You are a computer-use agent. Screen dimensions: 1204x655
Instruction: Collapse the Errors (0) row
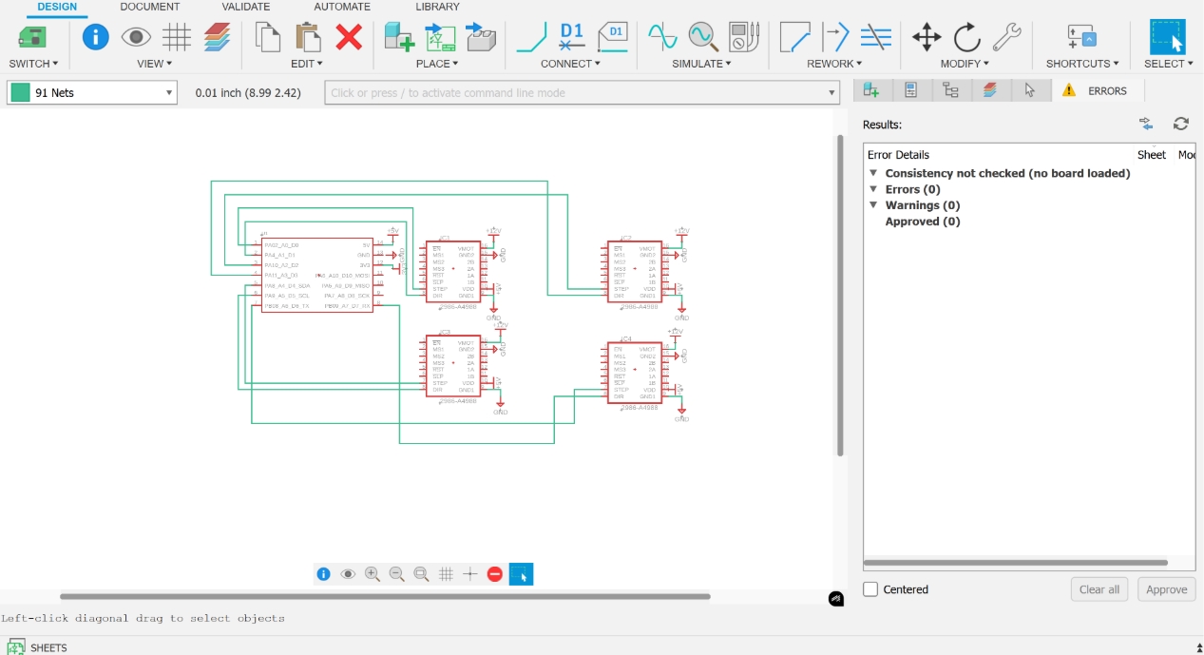click(x=873, y=189)
